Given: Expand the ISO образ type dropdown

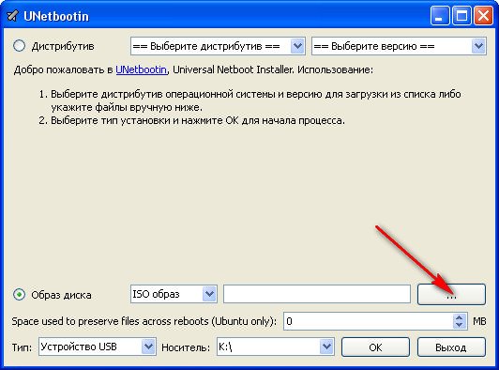Looking at the screenshot, I should 174,294.
